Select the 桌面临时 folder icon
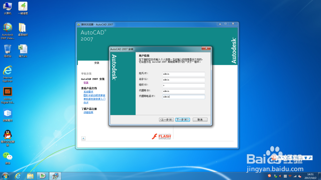 [x=23, y=29]
